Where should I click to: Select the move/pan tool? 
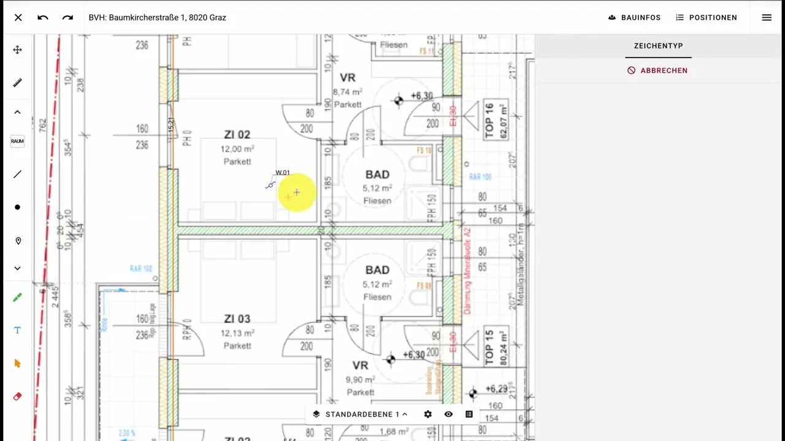(x=17, y=50)
